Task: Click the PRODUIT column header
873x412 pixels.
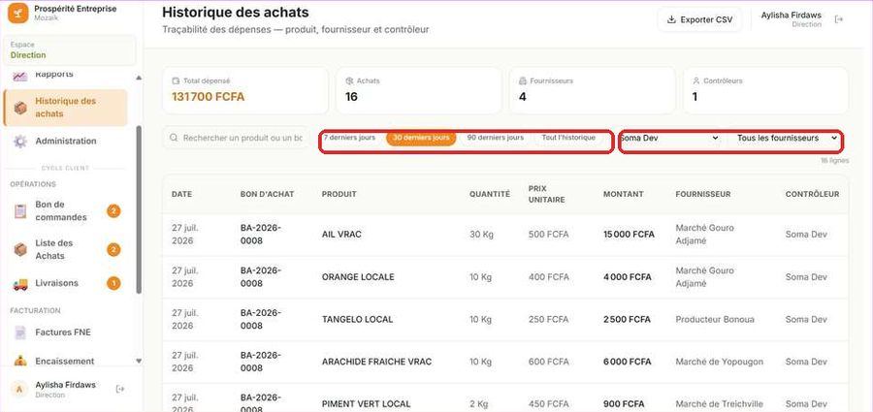Action: 339,194
